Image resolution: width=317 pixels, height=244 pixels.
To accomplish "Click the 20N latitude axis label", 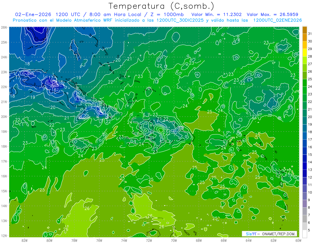I will click(4, 117).
